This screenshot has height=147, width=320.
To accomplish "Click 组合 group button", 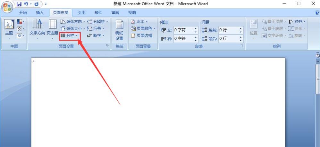I will pyautogui.click(x=297, y=29).
